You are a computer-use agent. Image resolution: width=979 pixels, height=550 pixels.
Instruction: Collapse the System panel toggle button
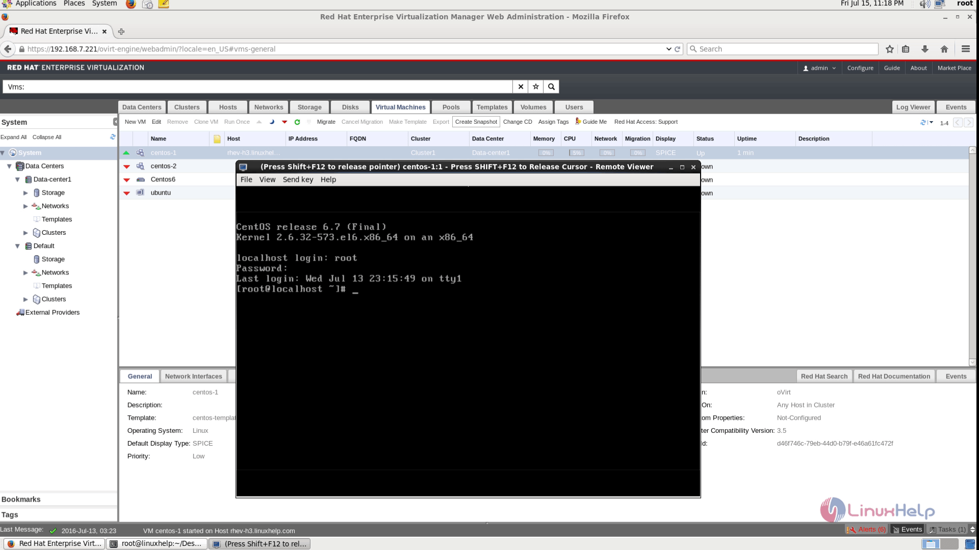click(x=115, y=122)
